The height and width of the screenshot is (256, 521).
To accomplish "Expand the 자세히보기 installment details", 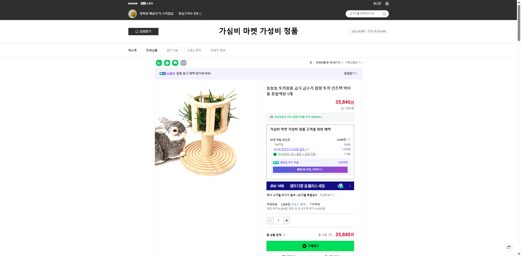I will click(327, 195).
